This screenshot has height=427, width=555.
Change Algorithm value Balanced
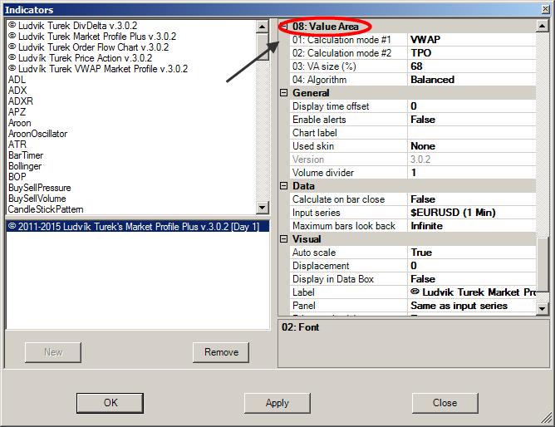pyautogui.click(x=472, y=80)
